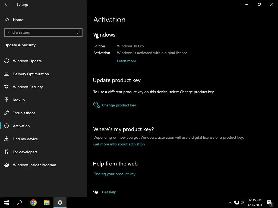Open the Action Center notifications
The width and height of the screenshot is (278, 208).
point(269,203)
